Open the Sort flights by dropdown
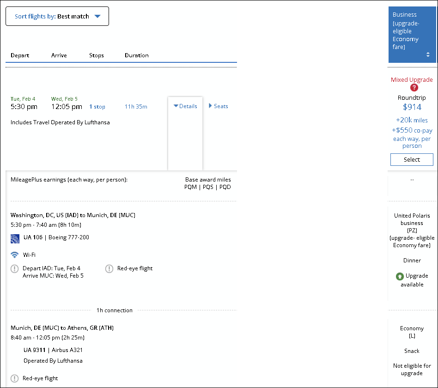 tap(57, 16)
